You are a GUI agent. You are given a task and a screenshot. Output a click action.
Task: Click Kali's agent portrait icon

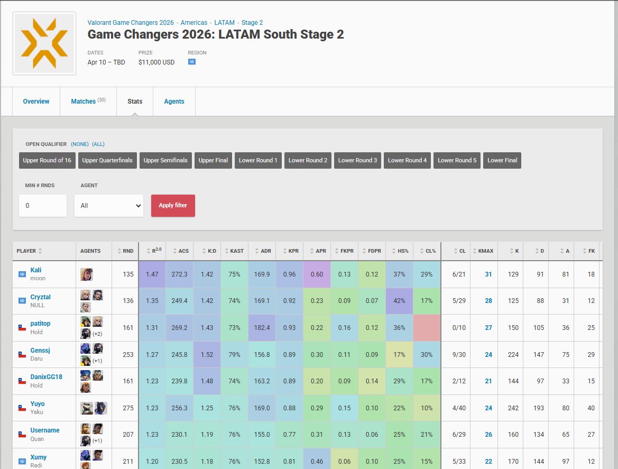tap(86, 274)
